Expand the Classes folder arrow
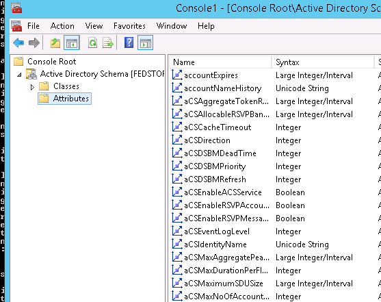 click(x=32, y=87)
